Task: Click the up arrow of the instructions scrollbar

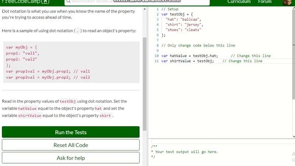Action: pos(144,9)
